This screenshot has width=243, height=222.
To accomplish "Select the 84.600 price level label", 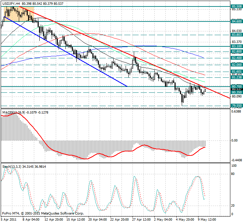I will [236, 21].
